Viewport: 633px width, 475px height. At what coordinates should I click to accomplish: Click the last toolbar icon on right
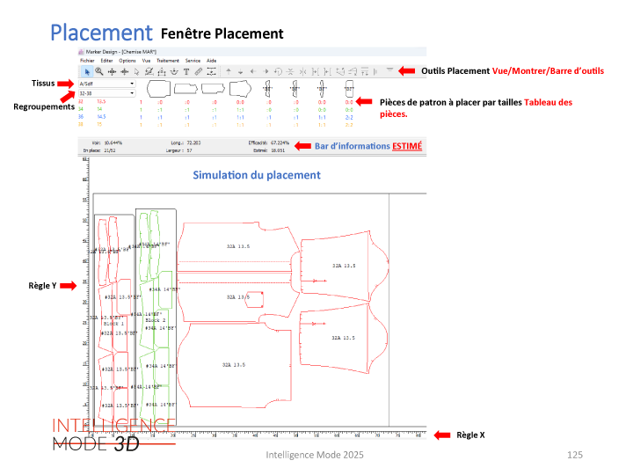[x=389, y=69]
